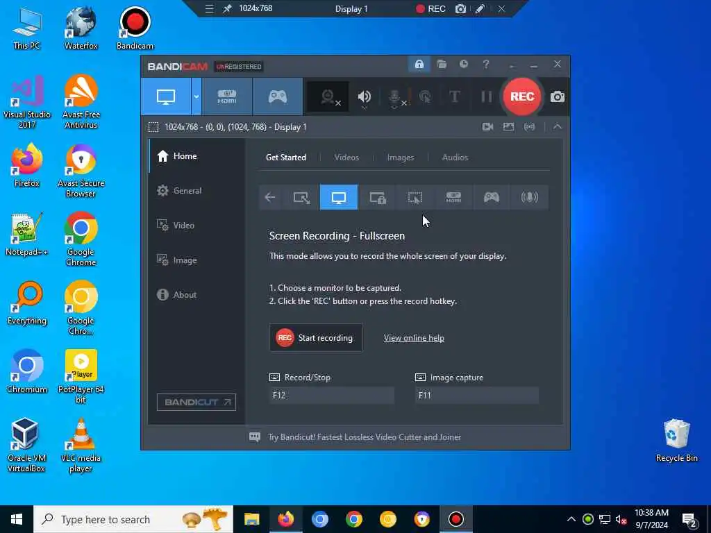Select specific window recording mode icon
This screenshot has width=711, height=533.
point(377,197)
